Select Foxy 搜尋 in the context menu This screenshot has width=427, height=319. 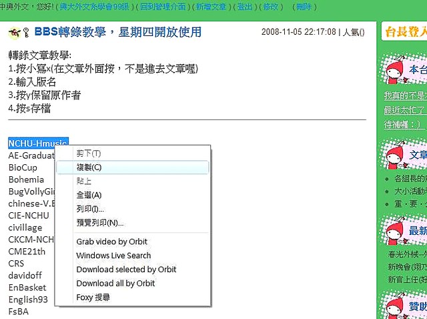click(x=93, y=298)
